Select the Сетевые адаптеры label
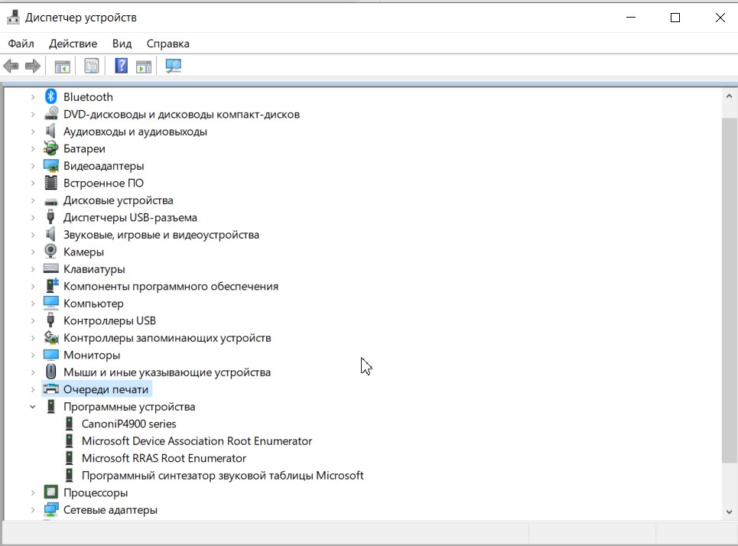 click(110, 510)
